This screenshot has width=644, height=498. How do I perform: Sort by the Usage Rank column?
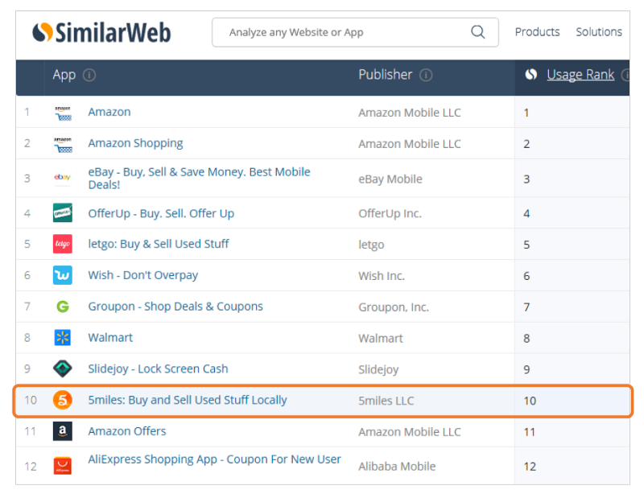click(x=580, y=75)
